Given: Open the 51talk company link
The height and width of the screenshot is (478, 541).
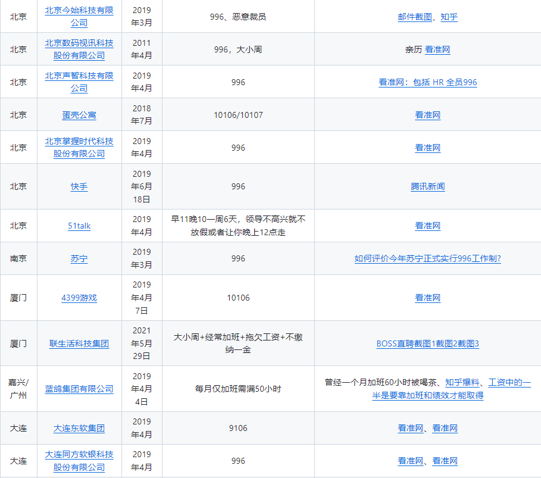Looking at the screenshot, I should [x=79, y=226].
